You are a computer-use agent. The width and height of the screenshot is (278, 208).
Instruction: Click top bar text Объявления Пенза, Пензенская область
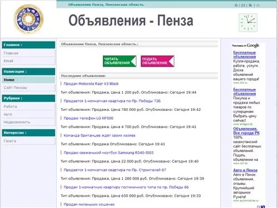(106, 4)
